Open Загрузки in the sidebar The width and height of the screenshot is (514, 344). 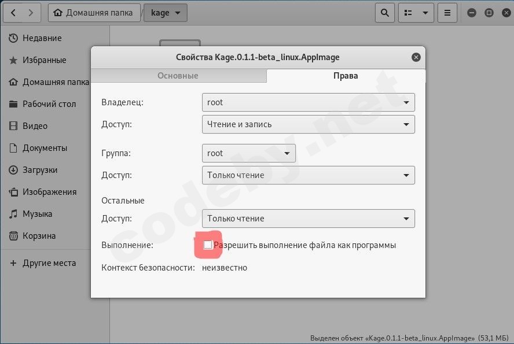(45, 170)
